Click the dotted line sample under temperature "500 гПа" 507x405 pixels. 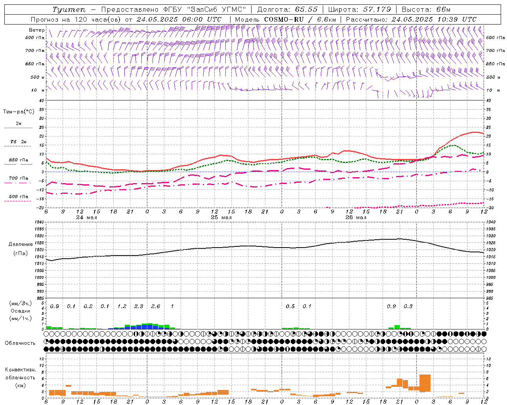pyautogui.click(x=18, y=201)
